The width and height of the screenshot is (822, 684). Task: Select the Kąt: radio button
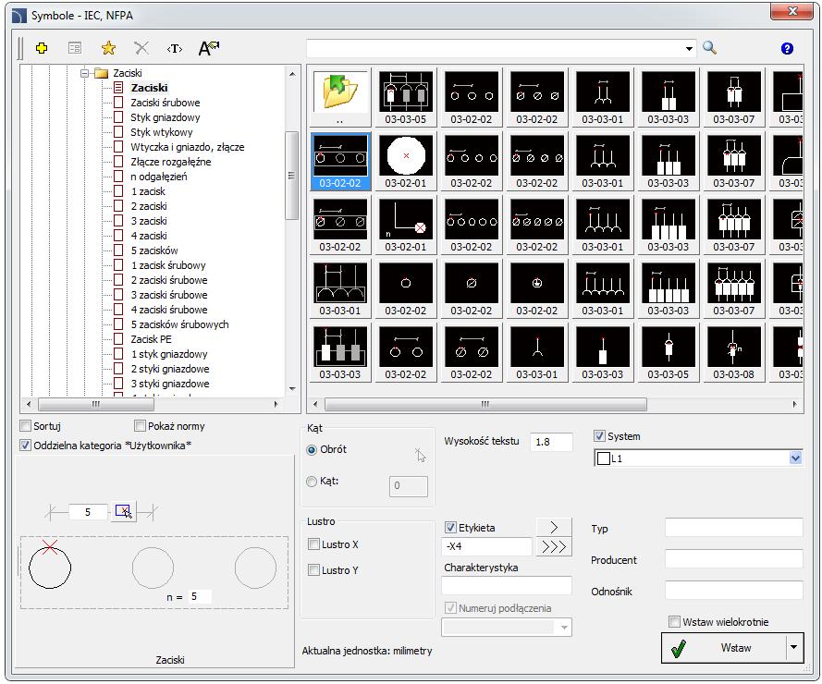click(x=312, y=482)
